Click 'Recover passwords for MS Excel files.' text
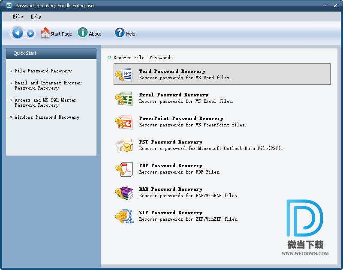This screenshot has height=270, width=343. pos(186,102)
